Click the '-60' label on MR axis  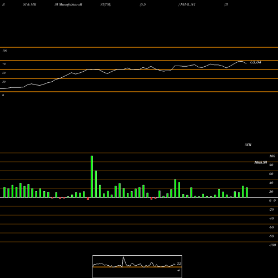tap(271, 227)
